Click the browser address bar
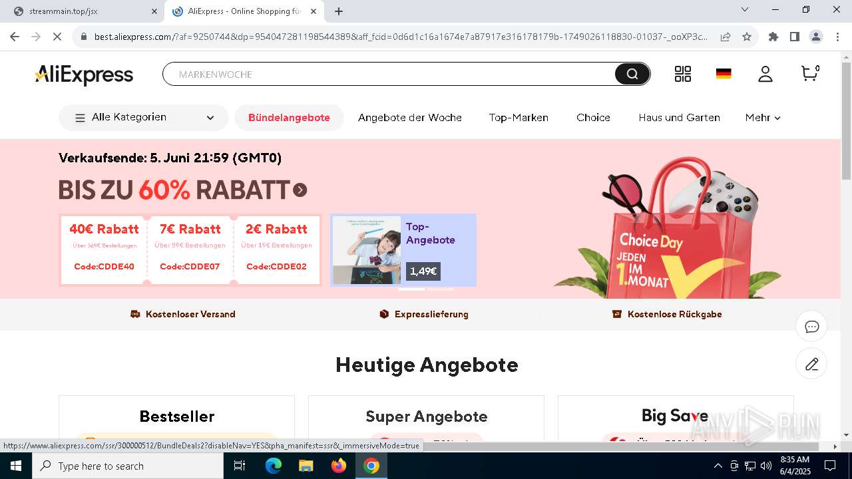This screenshot has height=479, width=852. (401, 37)
